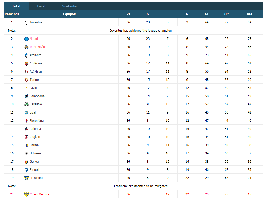This screenshot has width=266, height=198.
Task: Open the Fiorentina team link
Action: tap(36, 121)
